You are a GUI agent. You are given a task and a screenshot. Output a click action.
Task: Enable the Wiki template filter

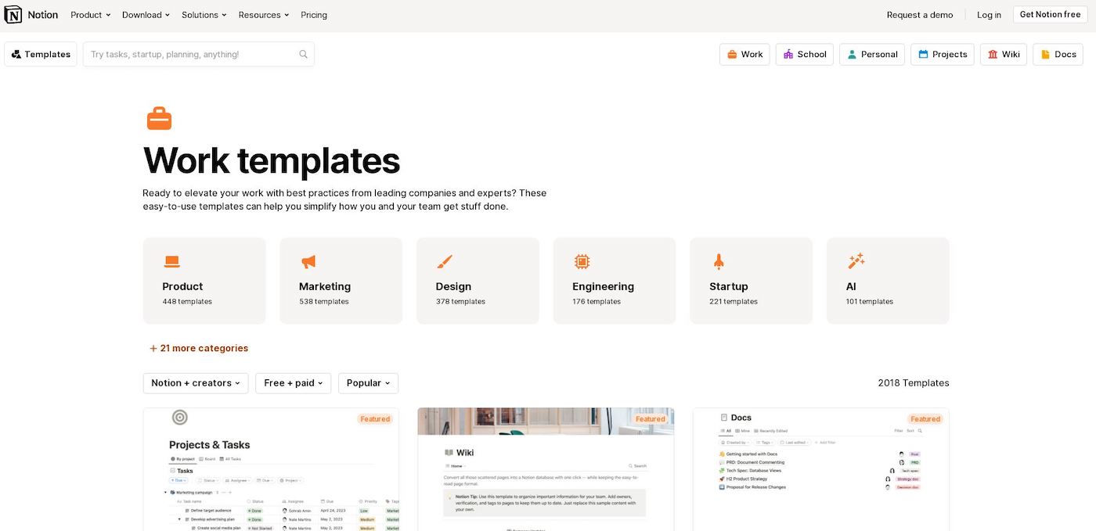(x=1003, y=54)
